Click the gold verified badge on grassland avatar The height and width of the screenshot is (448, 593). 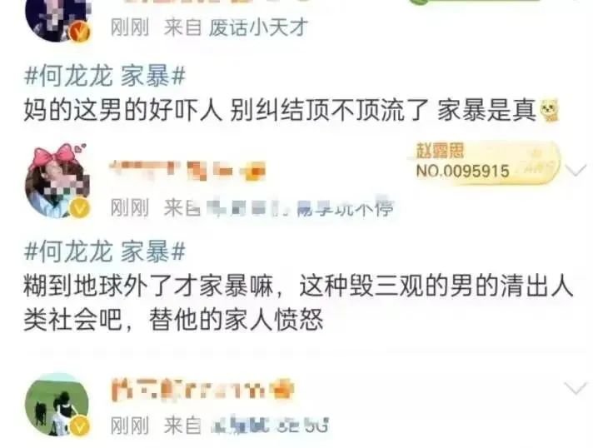(79, 426)
